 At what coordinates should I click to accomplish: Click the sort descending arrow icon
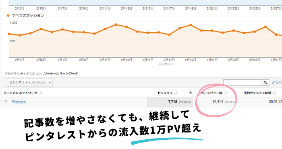tap(191, 93)
